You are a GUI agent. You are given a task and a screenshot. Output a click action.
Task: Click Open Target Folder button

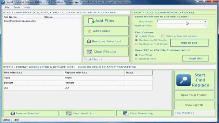tap(194, 95)
